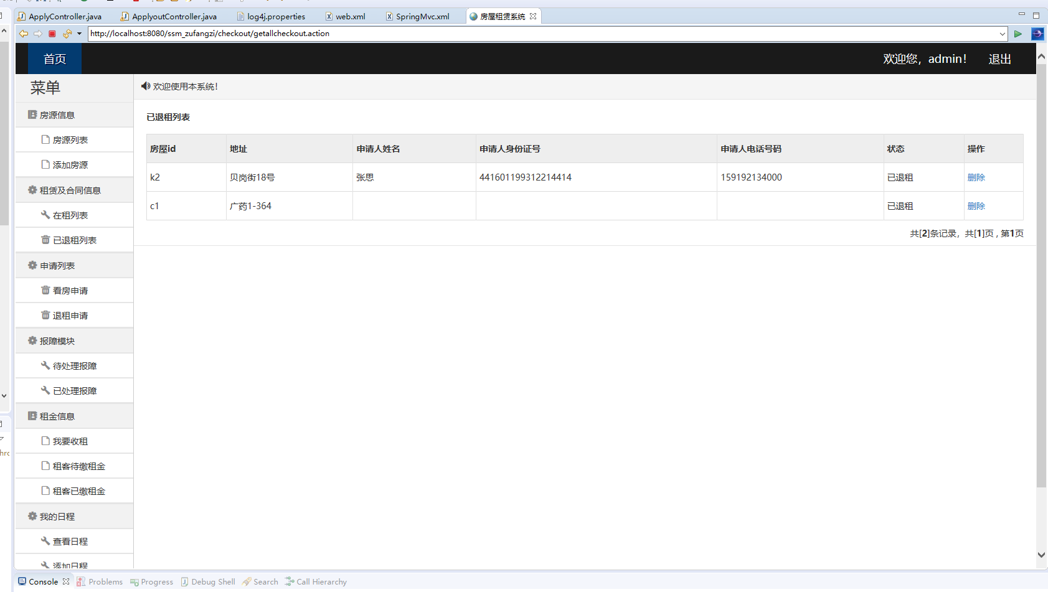Click 删除 link for house k2
Viewport: 1048px width, 592px height.
coord(976,177)
